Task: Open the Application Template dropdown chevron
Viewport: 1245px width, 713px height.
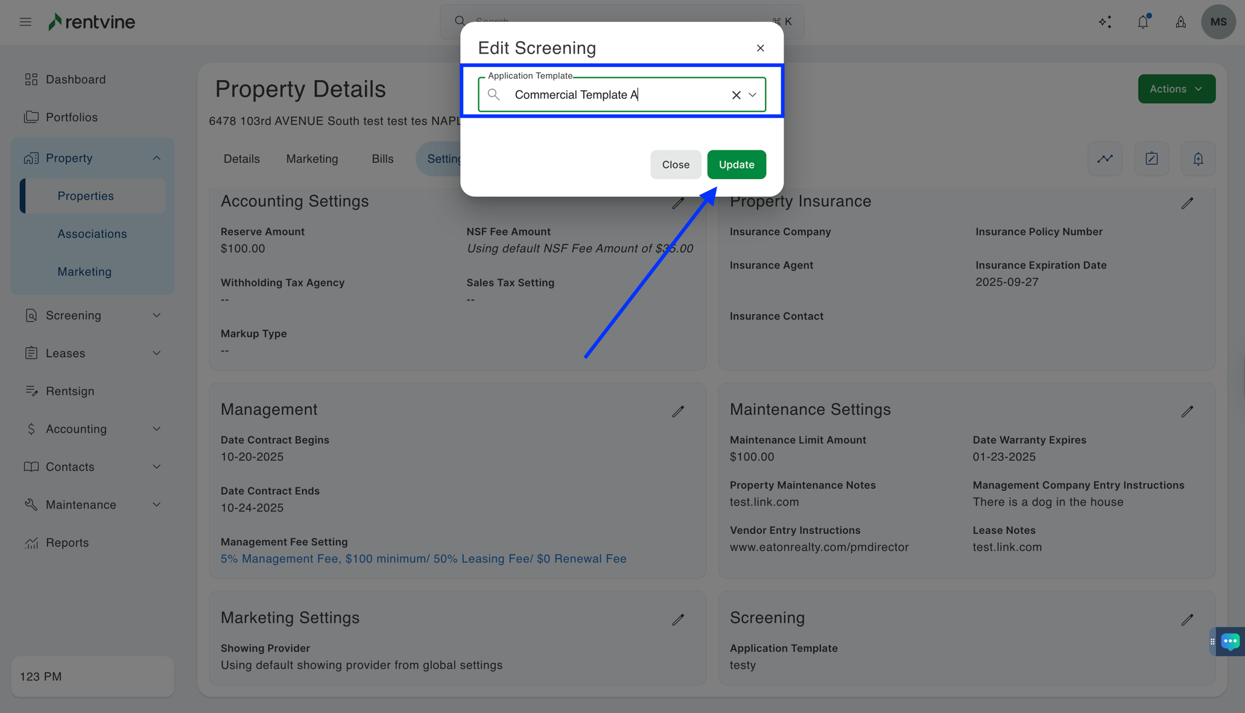Action: (x=752, y=95)
